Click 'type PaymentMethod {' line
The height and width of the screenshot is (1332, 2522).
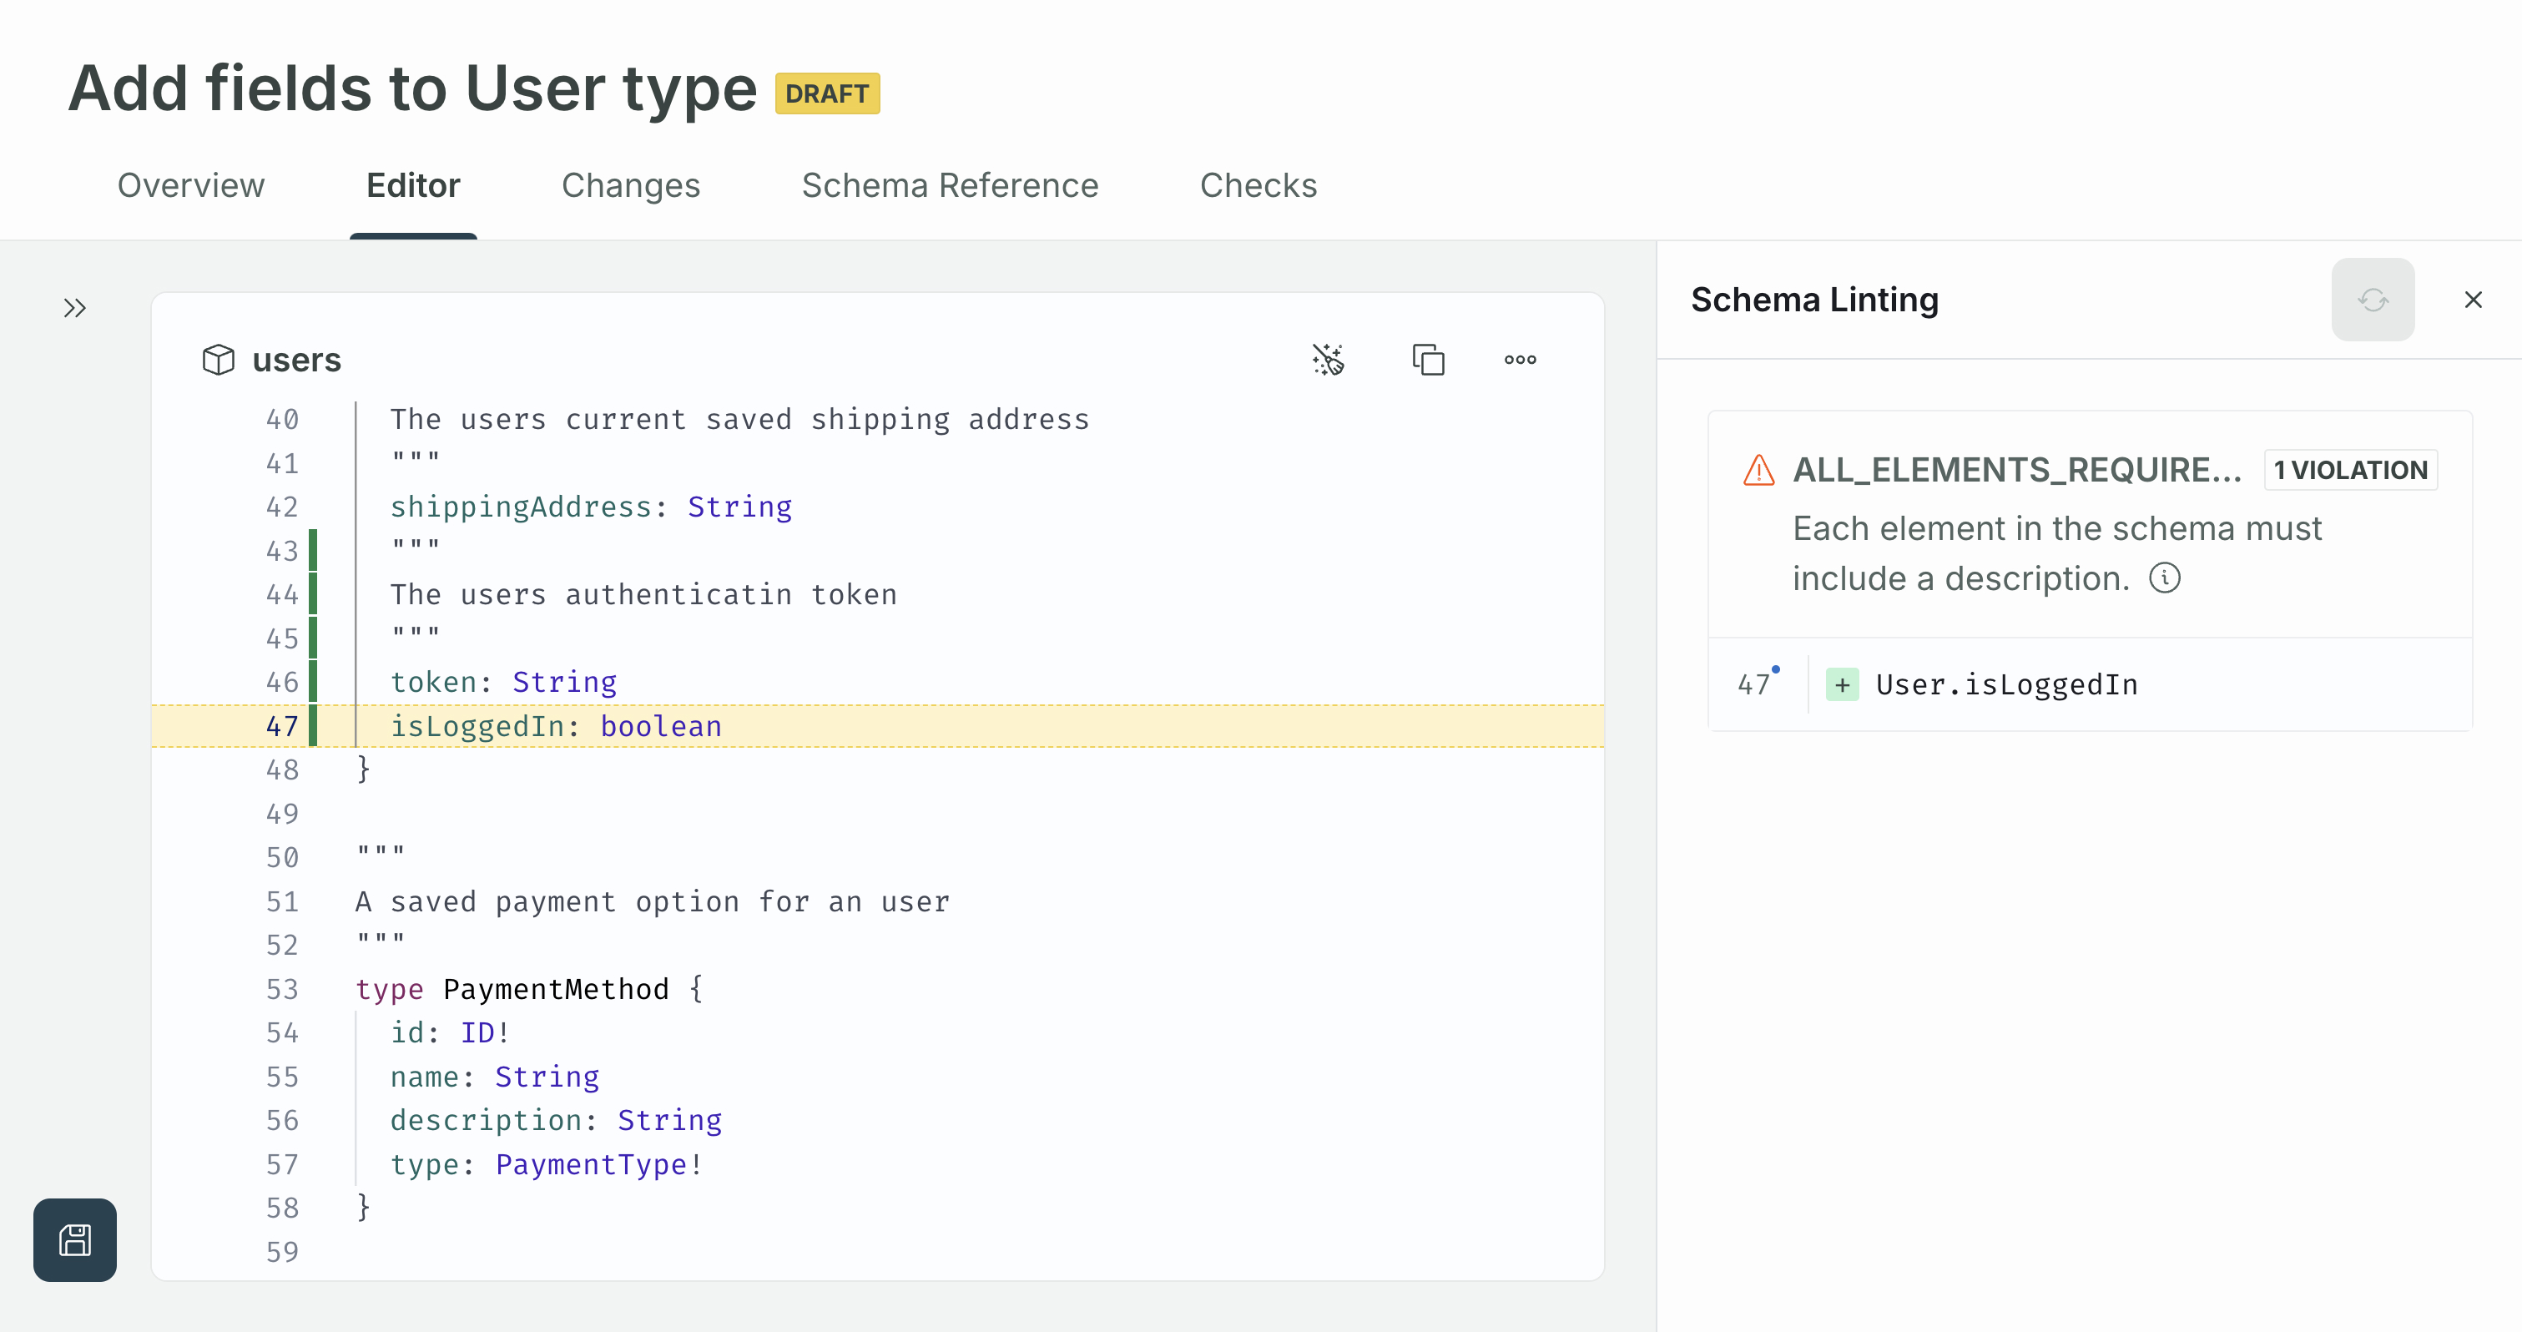point(530,989)
